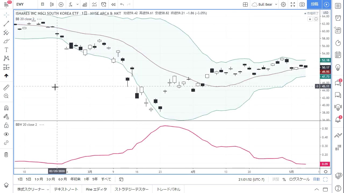The image size is (344, 193).
Task: Expand the indicator templates chevron
Action: [x=77, y=4]
